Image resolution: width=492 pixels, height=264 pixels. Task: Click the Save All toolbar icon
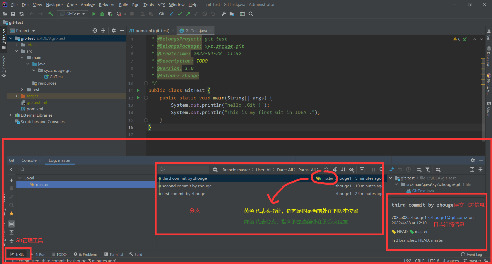point(13,14)
